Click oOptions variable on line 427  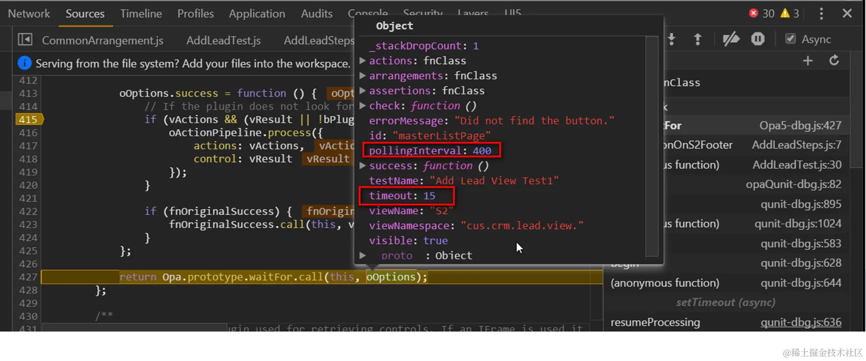pyautogui.click(x=391, y=277)
